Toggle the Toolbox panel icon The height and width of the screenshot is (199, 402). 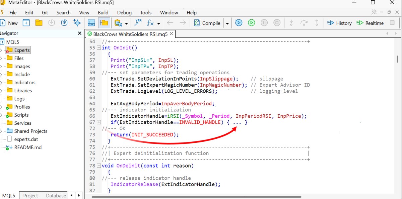click(91, 23)
